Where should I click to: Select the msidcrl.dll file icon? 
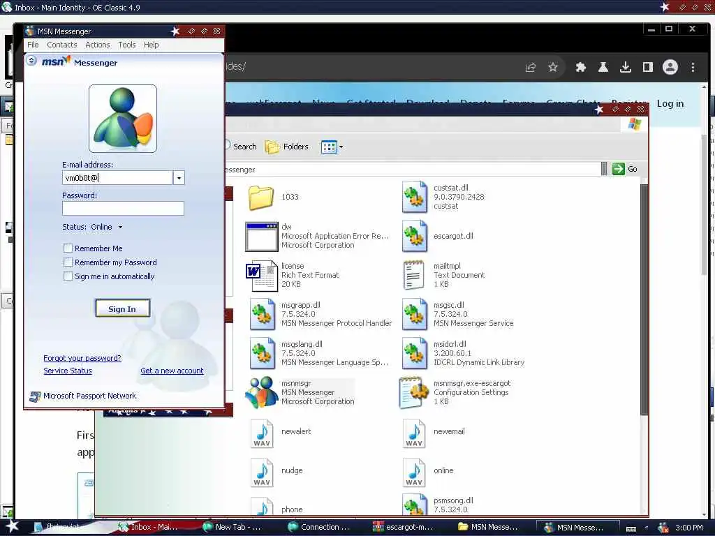415,354
